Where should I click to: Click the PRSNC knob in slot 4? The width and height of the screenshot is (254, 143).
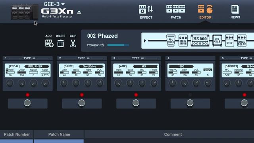pos(173,83)
